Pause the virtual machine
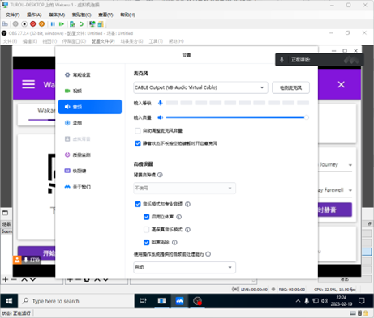Image resolution: width=374 pixels, height=318 pixels. [x=53, y=24]
